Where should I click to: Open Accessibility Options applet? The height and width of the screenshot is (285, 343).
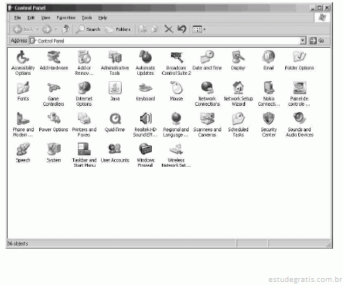[x=23, y=63]
